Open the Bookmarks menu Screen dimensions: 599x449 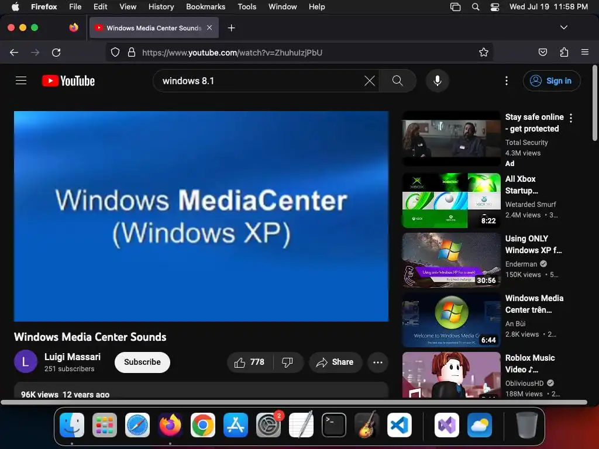pos(205,6)
